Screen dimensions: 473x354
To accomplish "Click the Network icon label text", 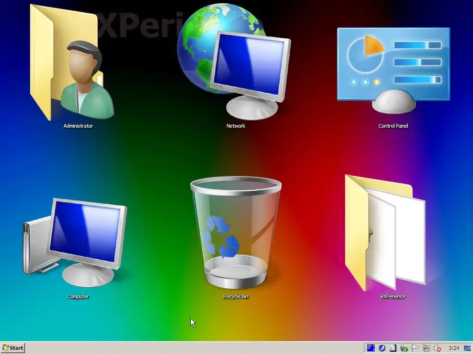I will click(x=236, y=126).
